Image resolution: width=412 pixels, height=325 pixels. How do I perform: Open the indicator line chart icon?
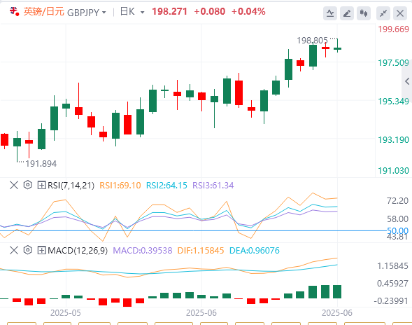tap(330, 13)
